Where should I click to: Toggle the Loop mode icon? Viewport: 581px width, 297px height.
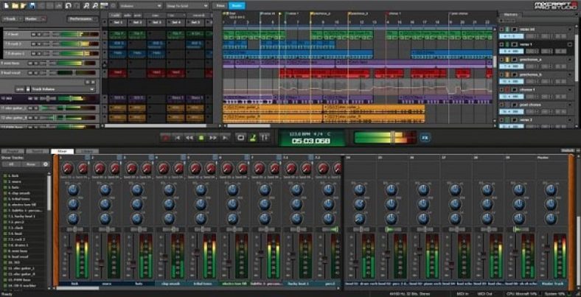240,137
